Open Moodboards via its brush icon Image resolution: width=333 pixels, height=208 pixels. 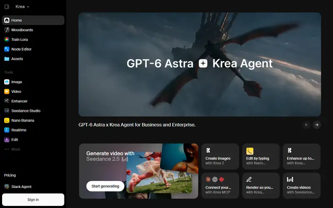pos(7,30)
